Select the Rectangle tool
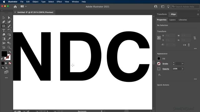Viewport: 200px width, 112px height. tap(4, 26)
